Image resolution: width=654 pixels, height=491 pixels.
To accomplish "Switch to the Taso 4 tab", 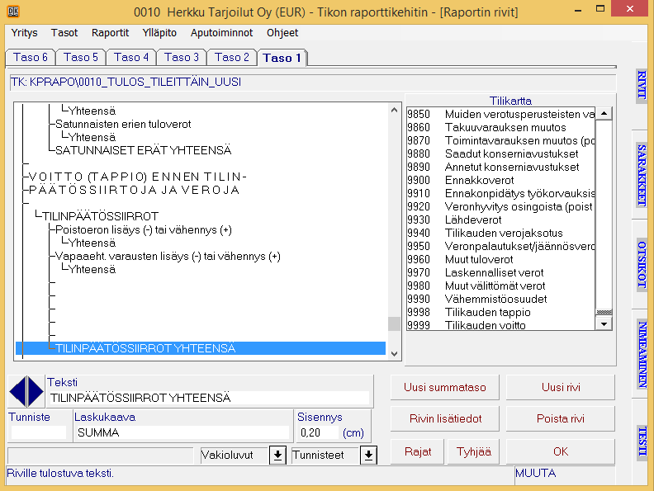I will click(x=131, y=58).
